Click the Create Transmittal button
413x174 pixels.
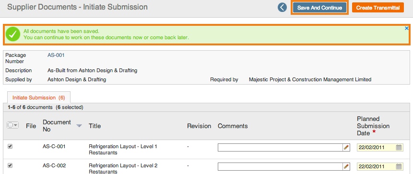click(x=378, y=8)
